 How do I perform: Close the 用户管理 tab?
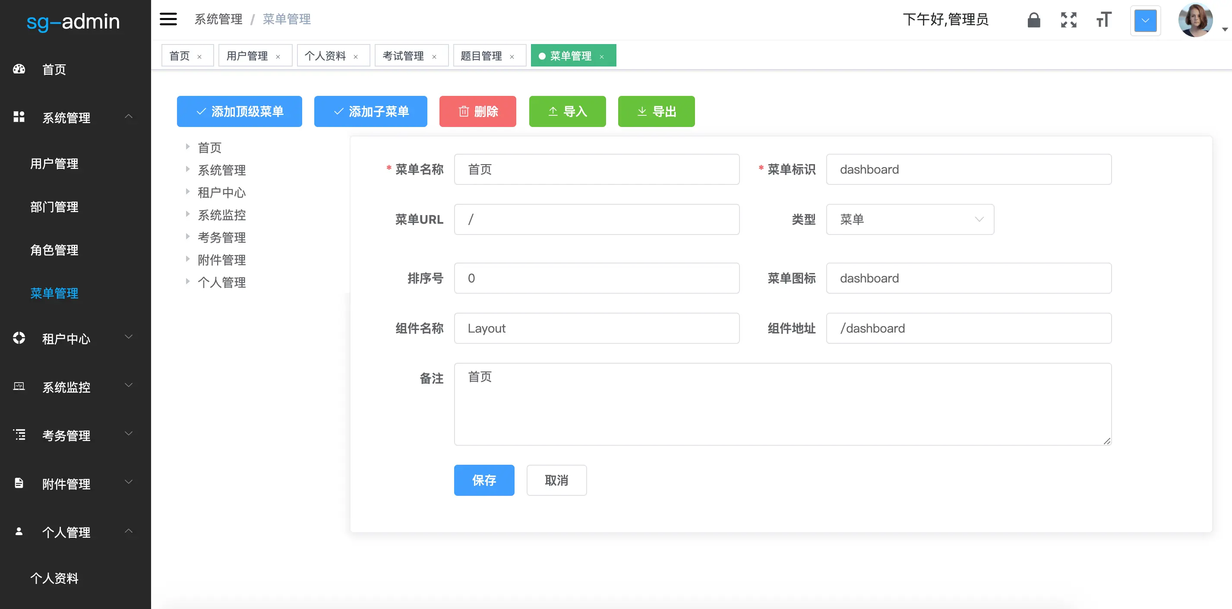click(x=278, y=57)
